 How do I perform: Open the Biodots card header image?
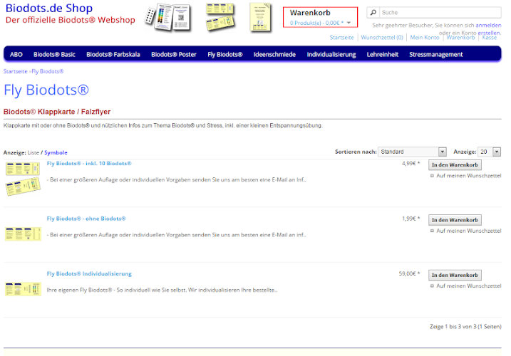point(168,17)
